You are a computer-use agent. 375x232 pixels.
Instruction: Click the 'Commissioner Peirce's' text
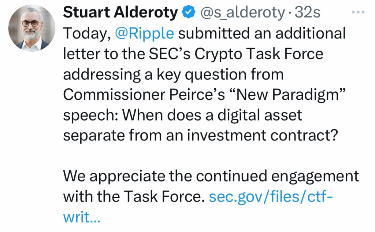coord(144,95)
